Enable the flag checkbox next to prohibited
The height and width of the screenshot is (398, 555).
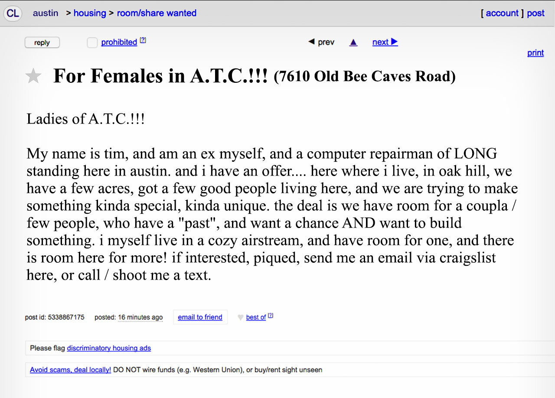pos(92,42)
